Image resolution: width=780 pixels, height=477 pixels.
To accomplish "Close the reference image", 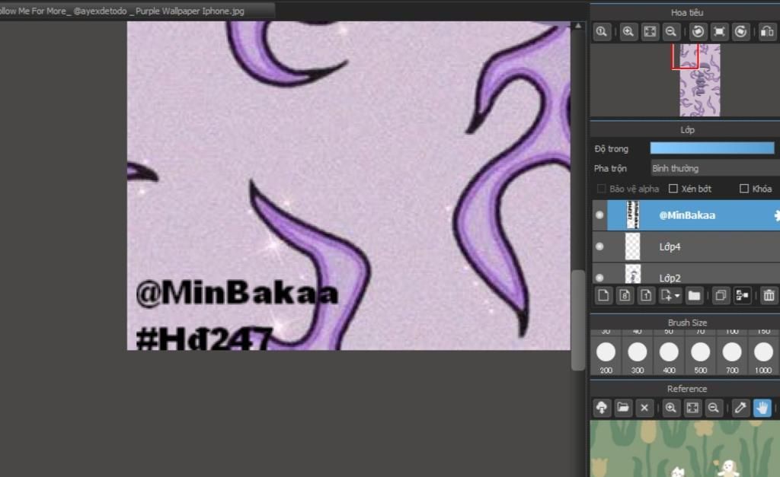I will tap(644, 408).
